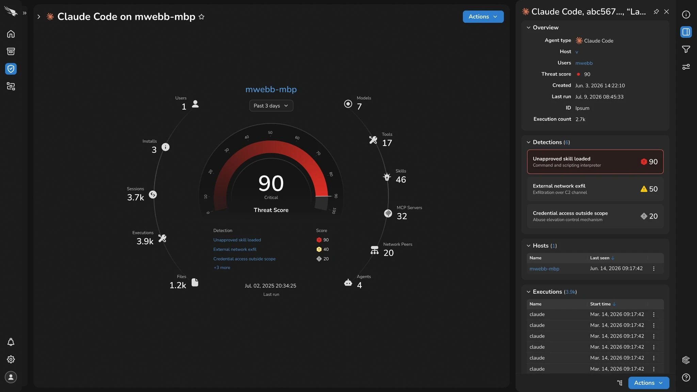The width and height of the screenshot is (697, 392).
Task: Open settings gear icon in sidebar
Action: point(11,359)
